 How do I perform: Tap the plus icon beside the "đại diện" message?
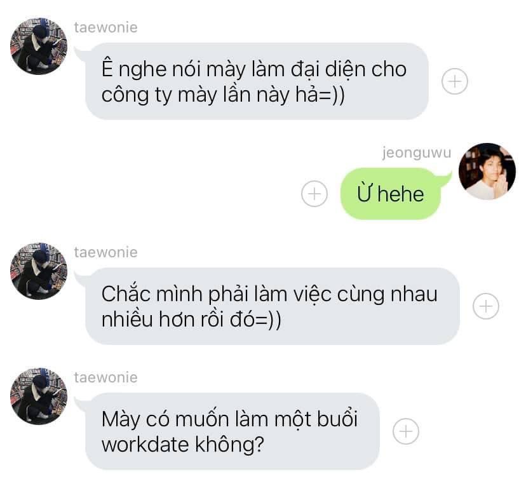click(455, 81)
